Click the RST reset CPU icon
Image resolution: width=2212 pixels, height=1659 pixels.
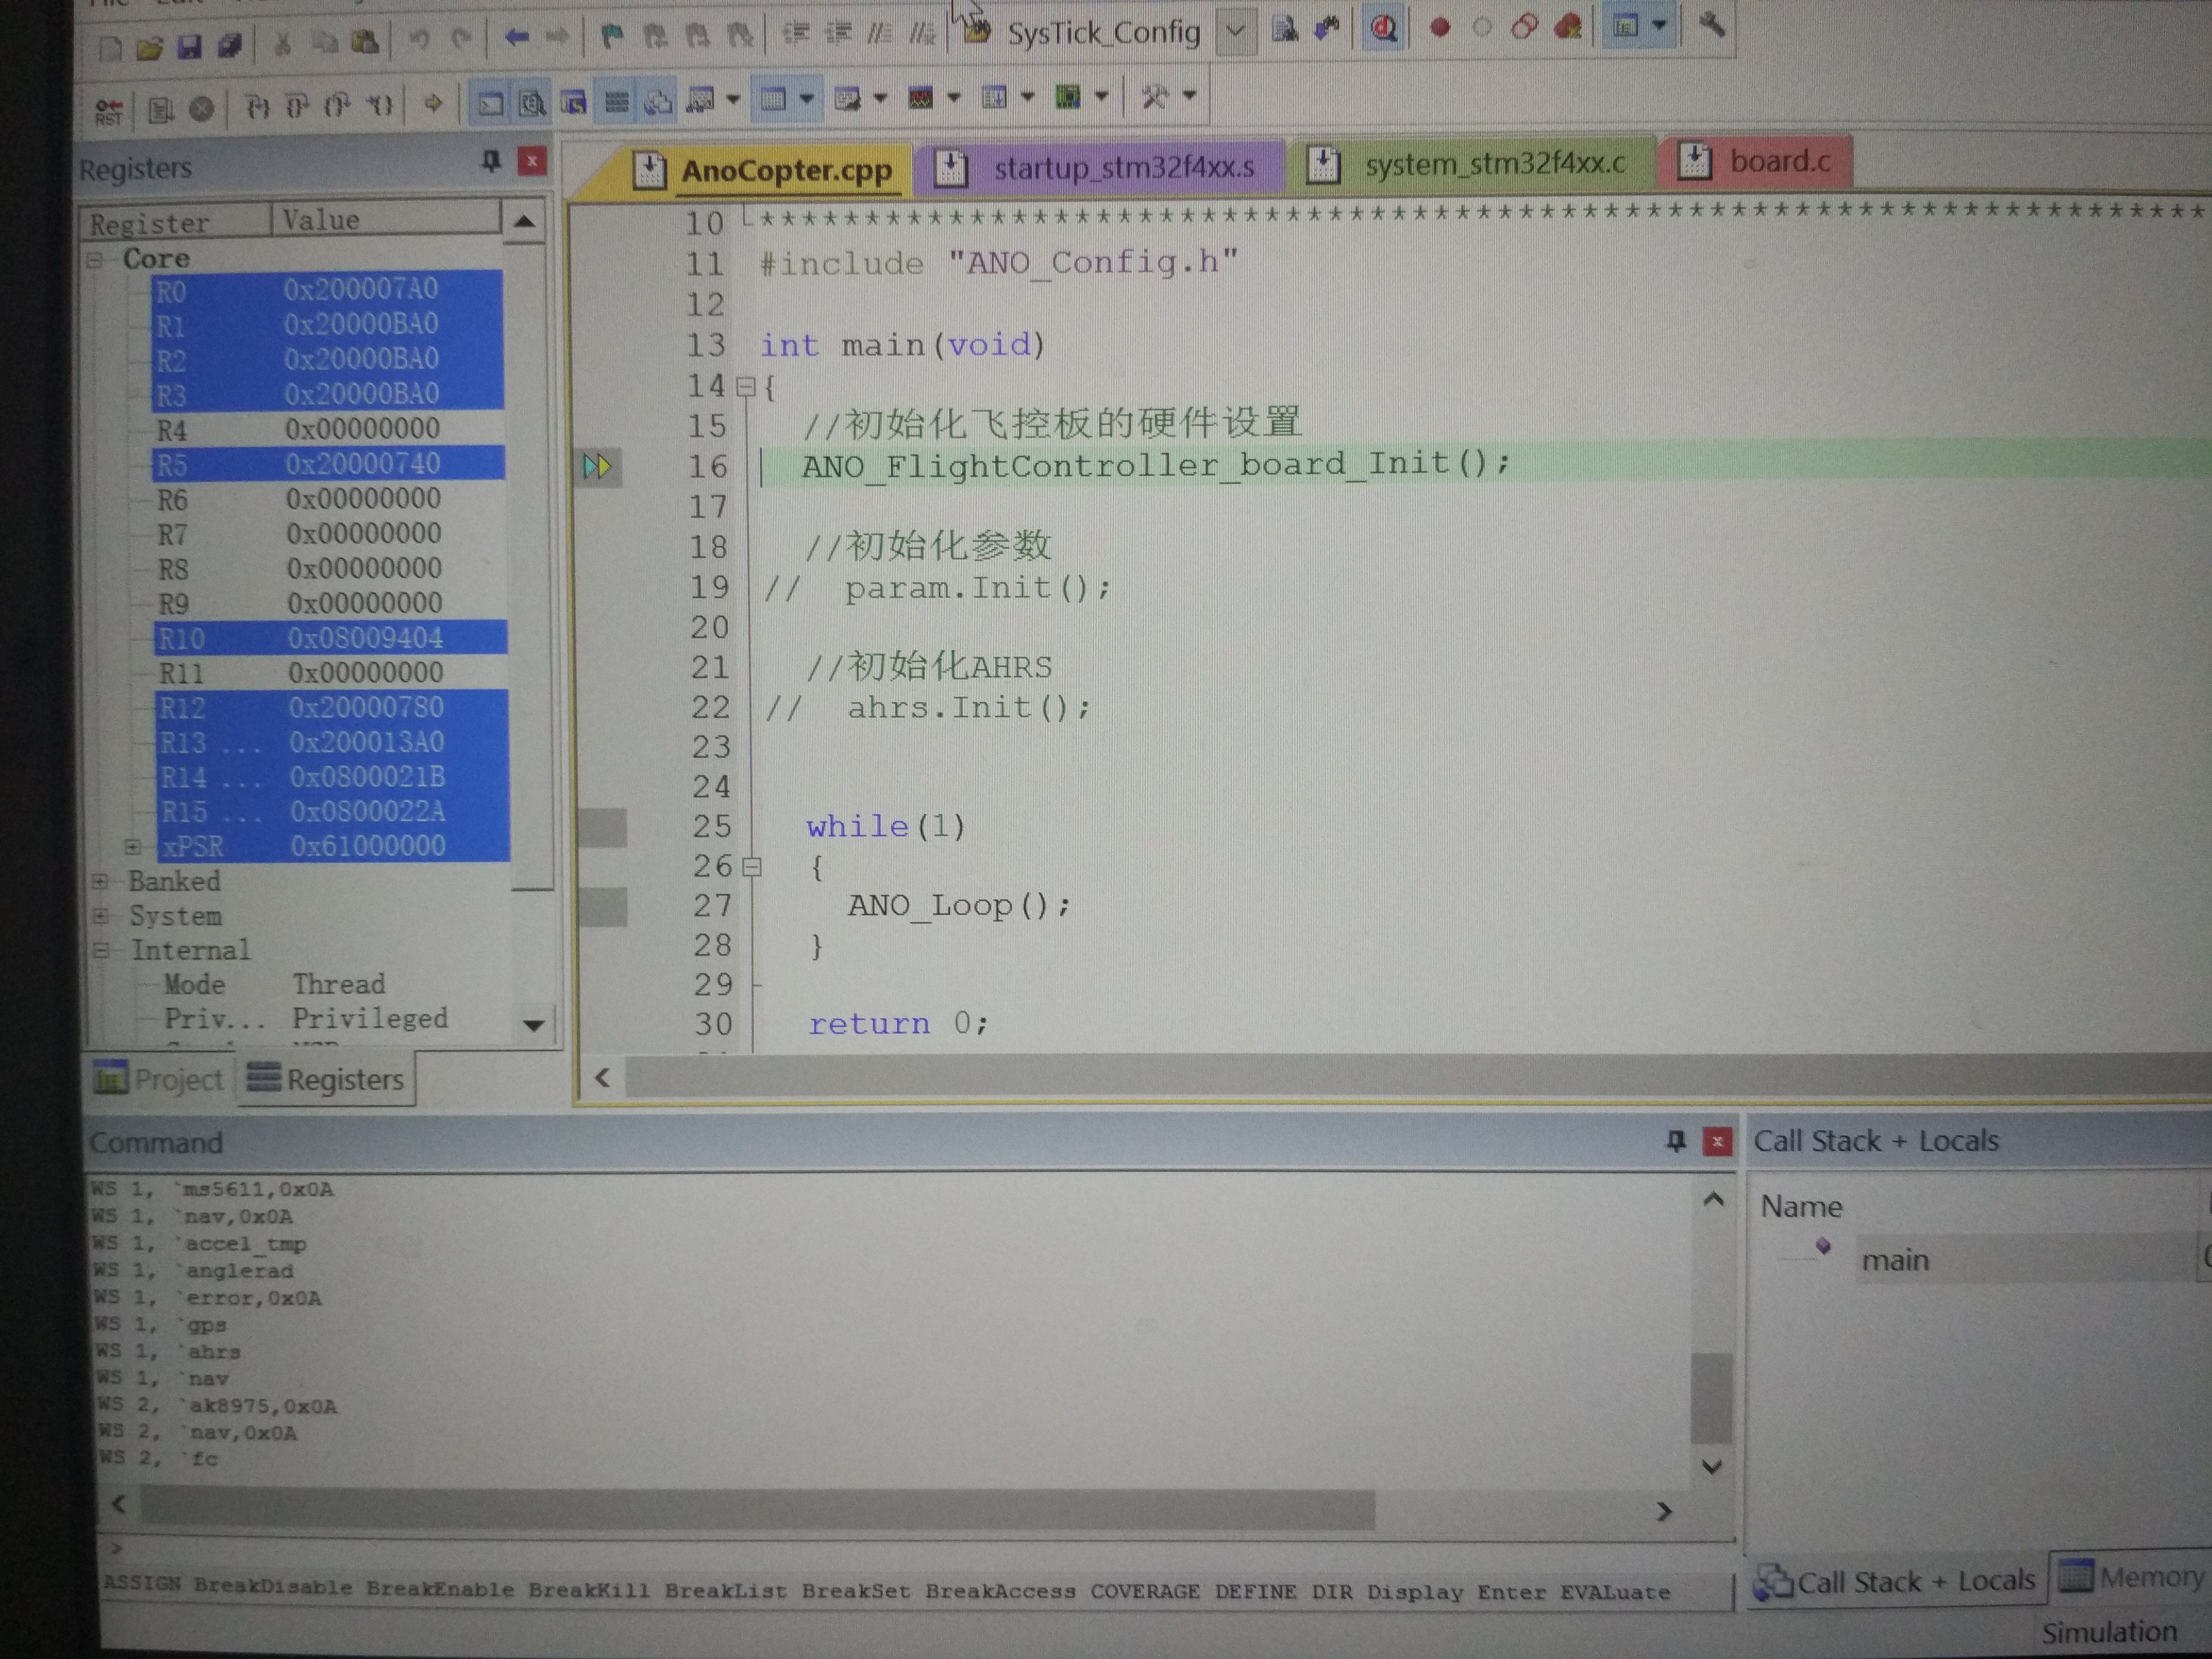pos(108,110)
